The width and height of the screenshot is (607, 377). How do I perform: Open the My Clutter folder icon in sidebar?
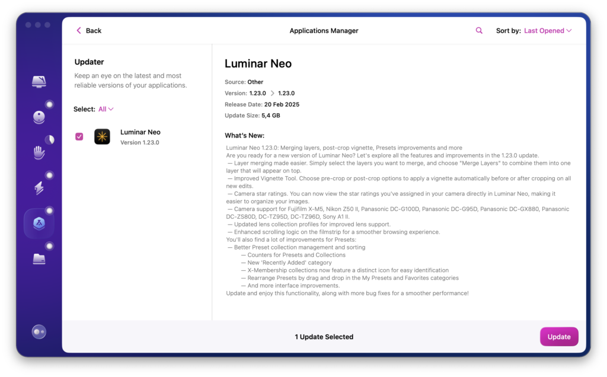[x=39, y=258]
